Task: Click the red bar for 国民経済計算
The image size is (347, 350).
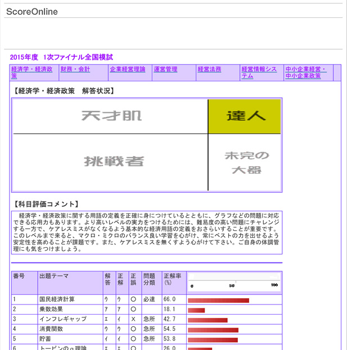Action: point(219,301)
